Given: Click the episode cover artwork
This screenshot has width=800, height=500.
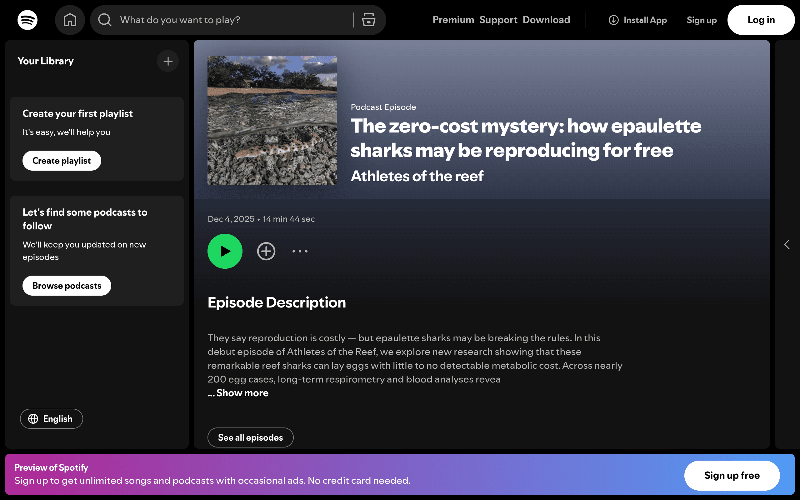Looking at the screenshot, I should pyautogui.click(x=272, y=120).
